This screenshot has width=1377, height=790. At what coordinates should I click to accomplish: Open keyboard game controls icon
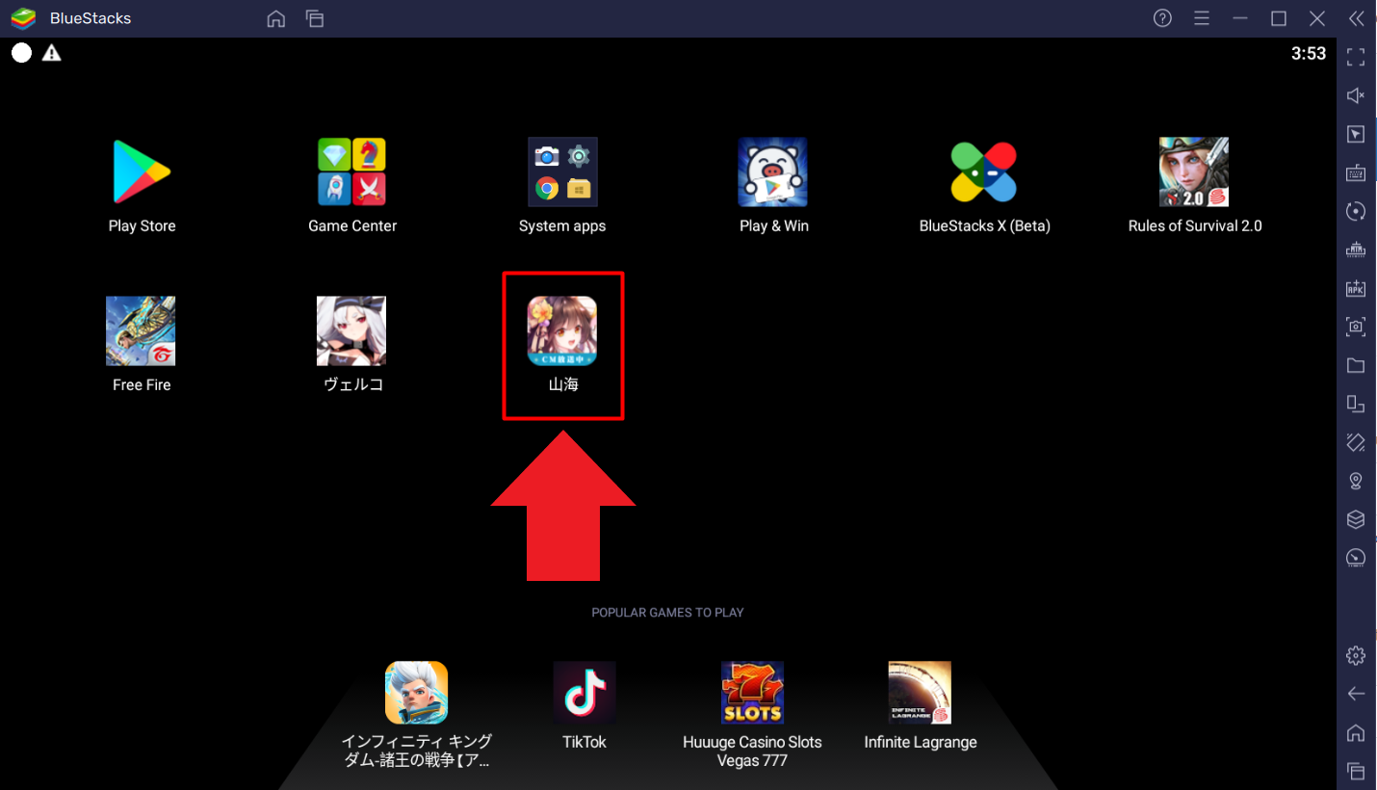1356,172
